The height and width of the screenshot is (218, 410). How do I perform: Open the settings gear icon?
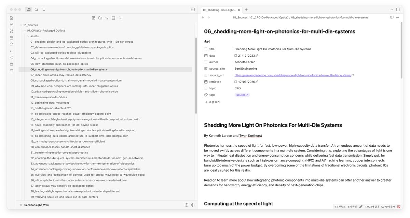[193, 205]
